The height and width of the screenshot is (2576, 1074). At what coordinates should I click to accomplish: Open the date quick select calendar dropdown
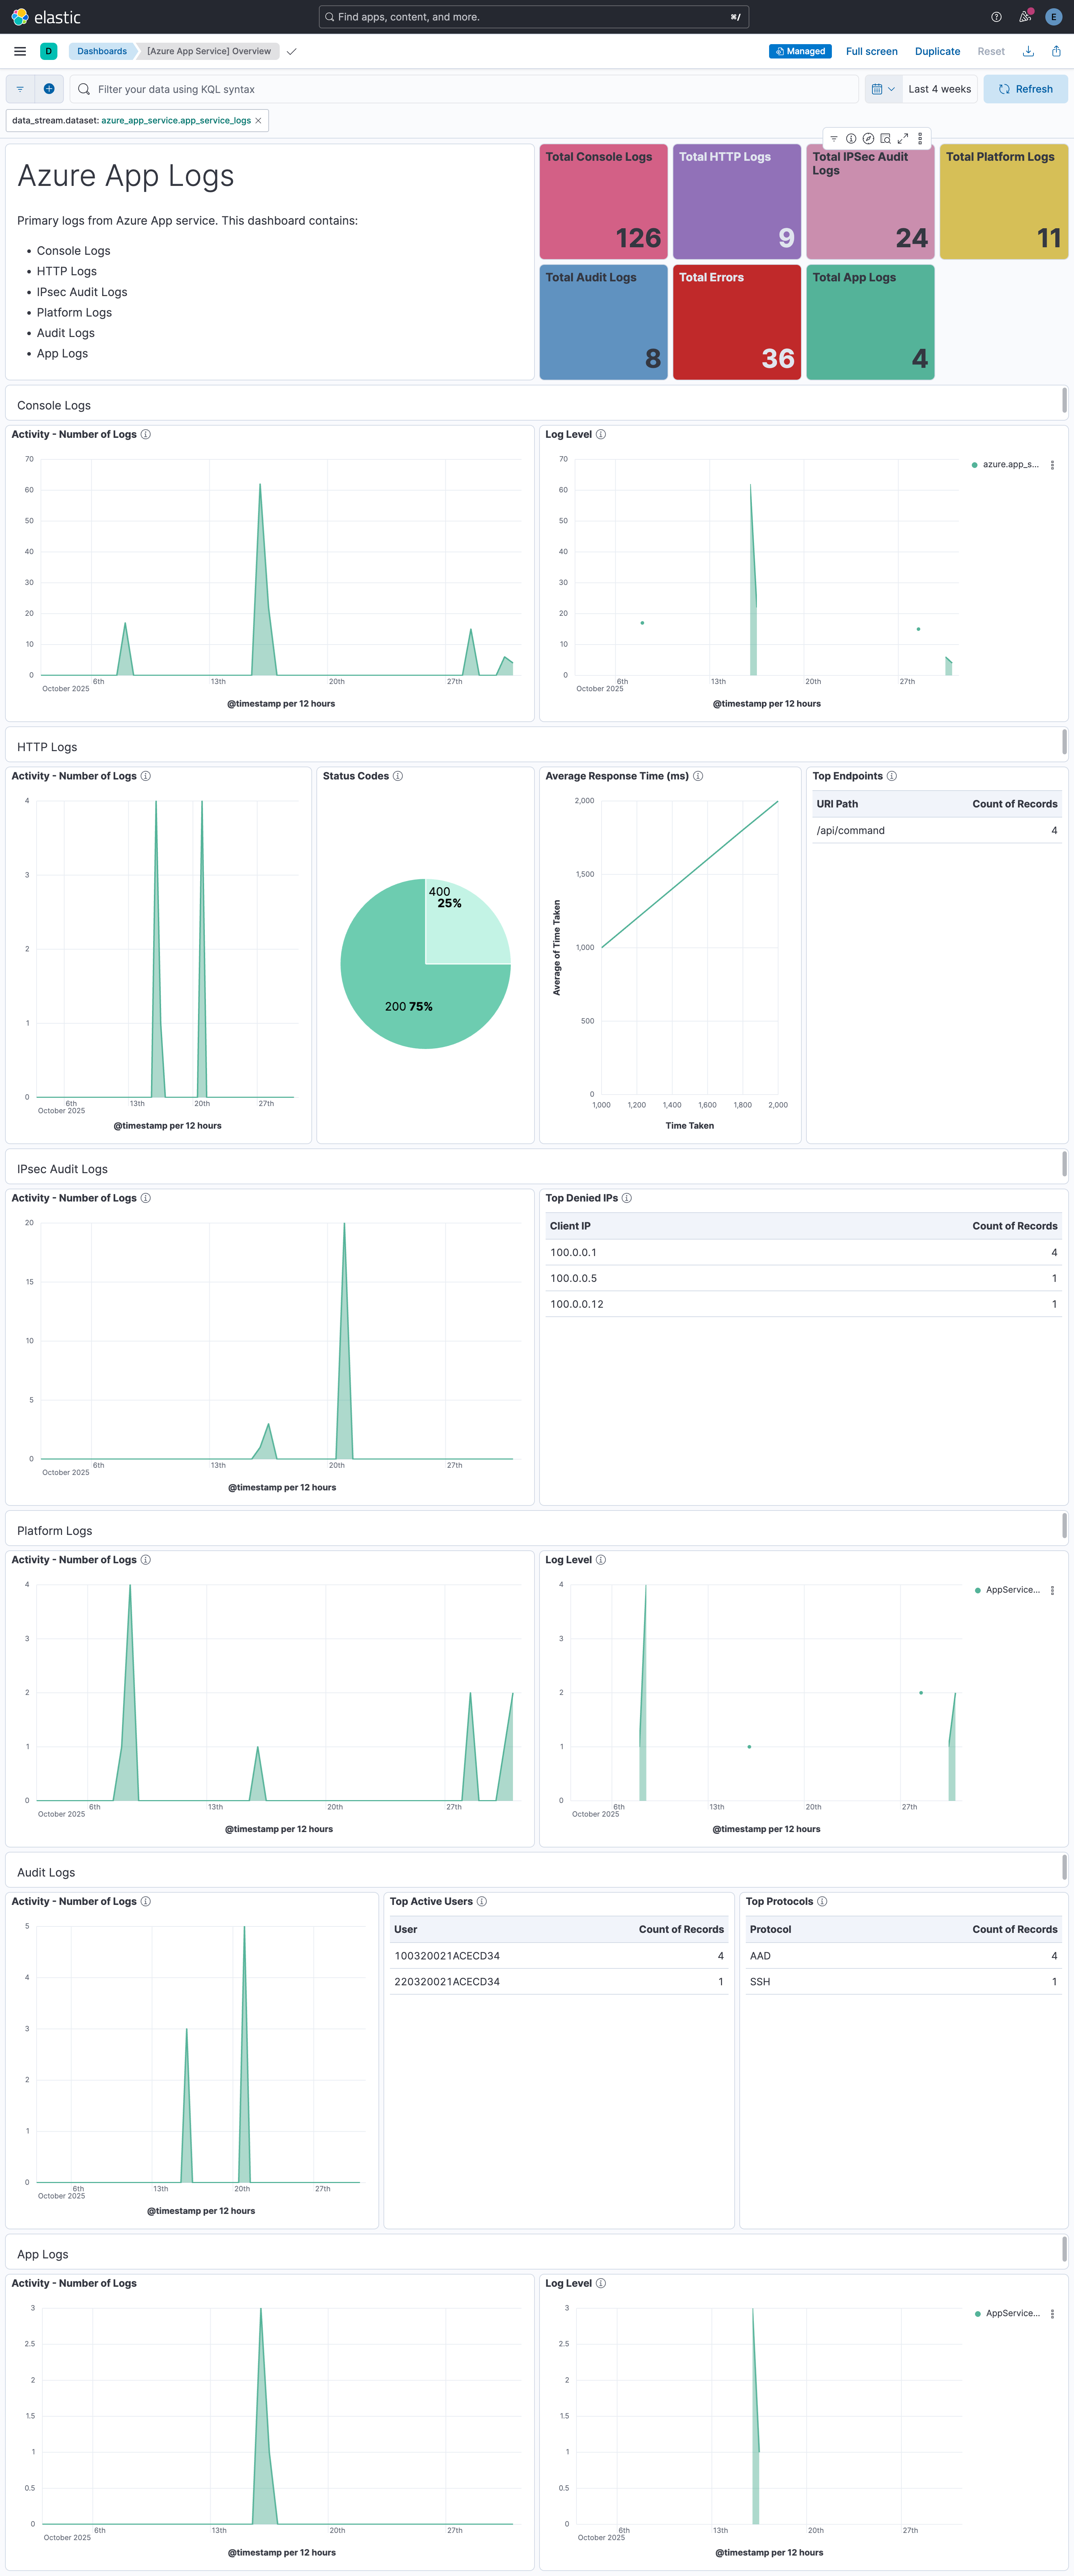[x=882, y=89]
